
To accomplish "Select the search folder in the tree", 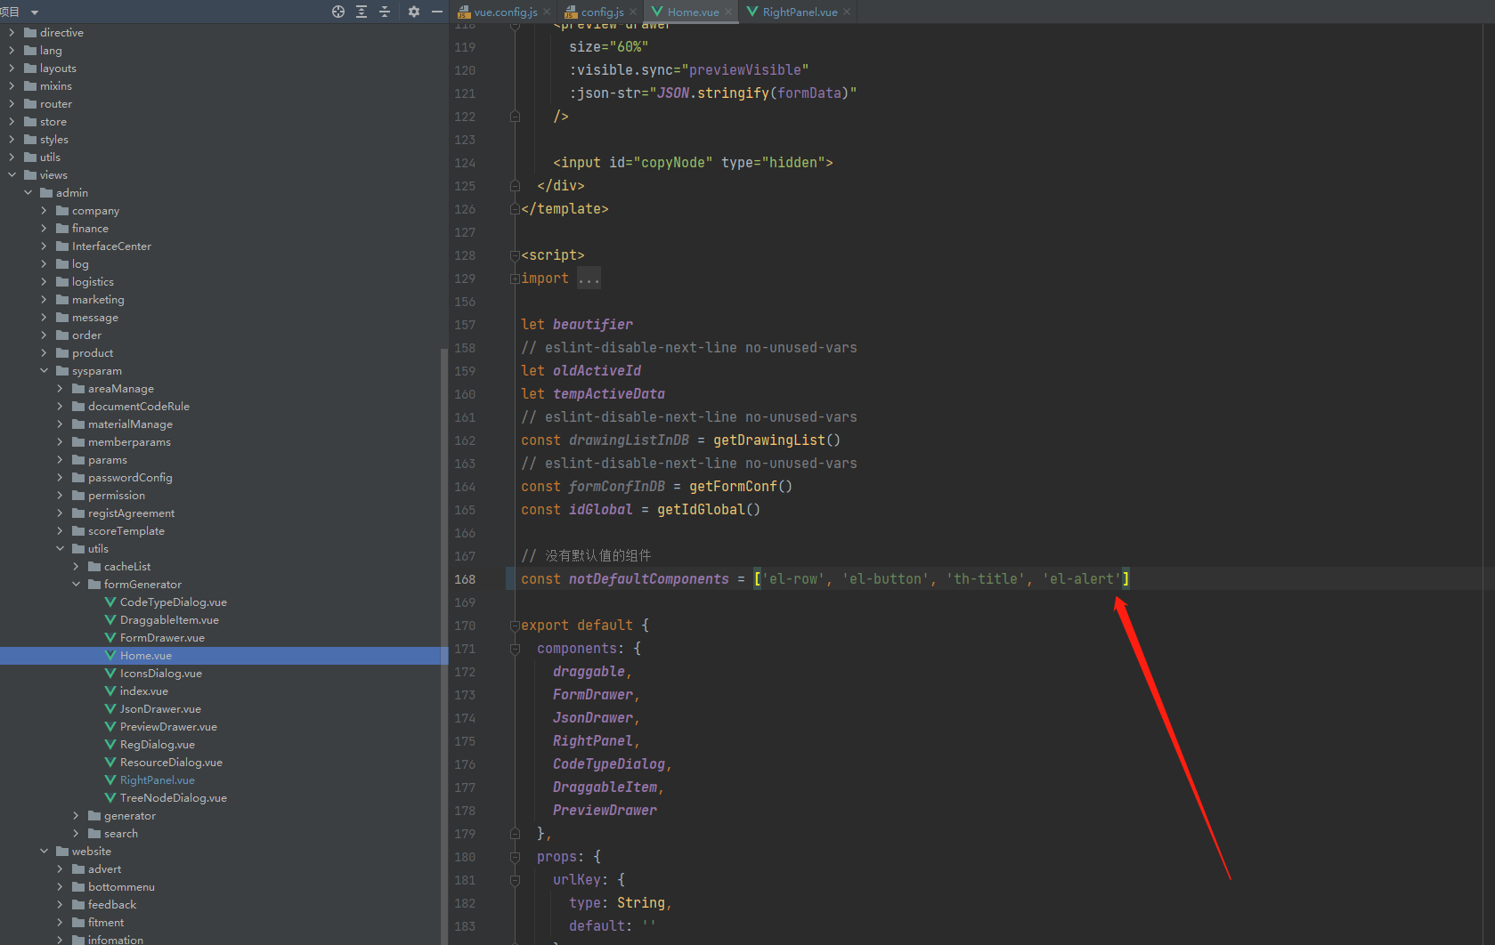I will point(121,834).
